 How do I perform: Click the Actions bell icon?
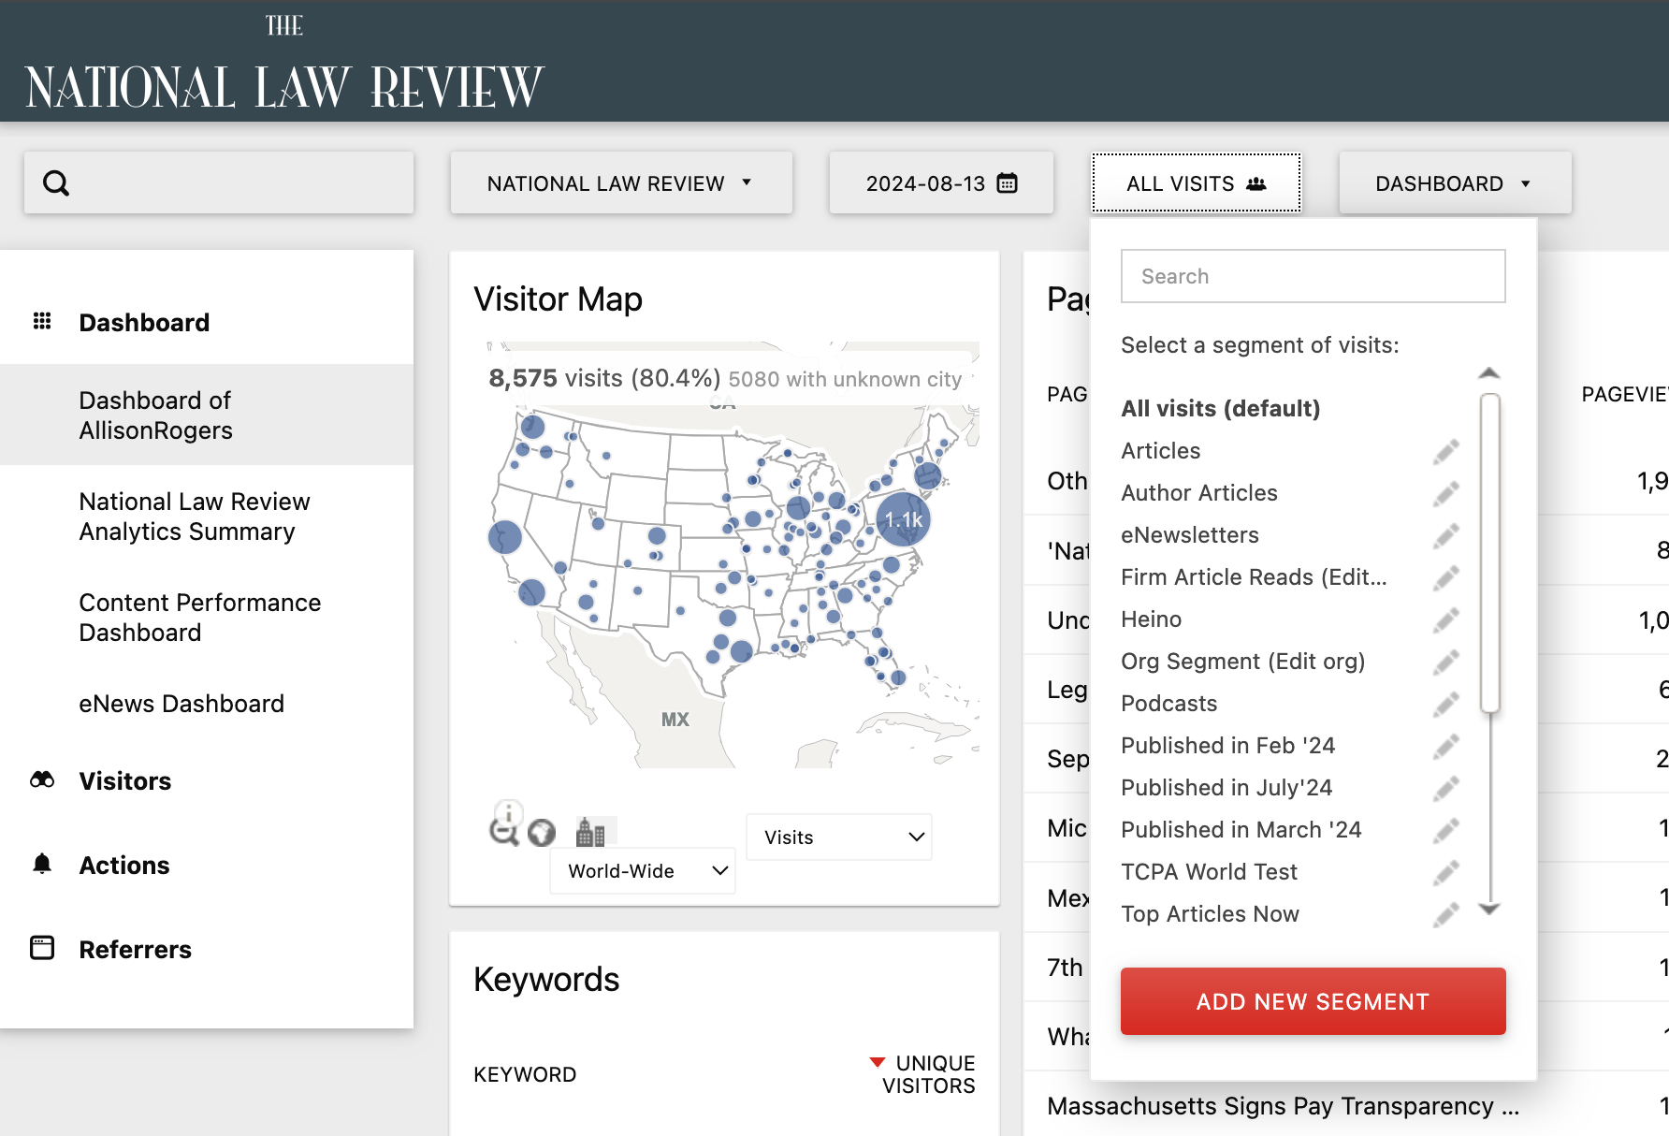tap(42, 864)
